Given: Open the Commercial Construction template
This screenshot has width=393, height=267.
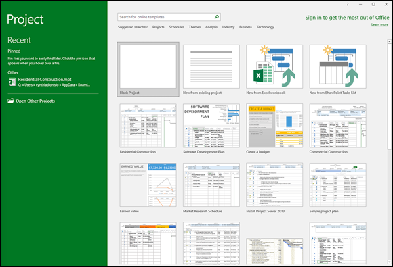Looking at the screenshot, I should [337, 128].
